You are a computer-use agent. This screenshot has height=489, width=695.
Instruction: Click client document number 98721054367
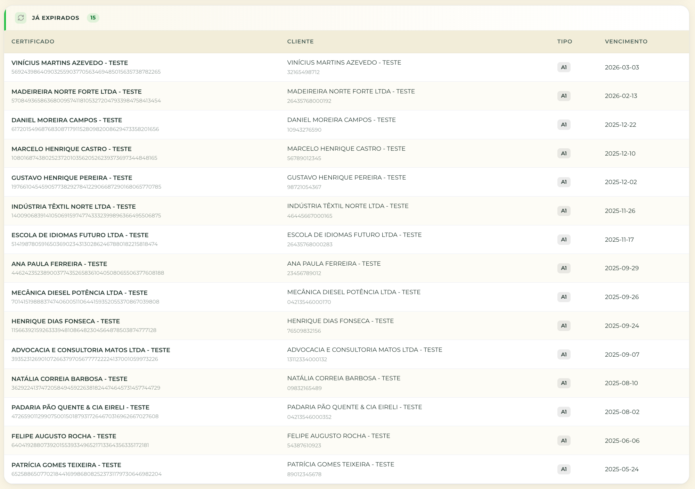click(304, 187)
